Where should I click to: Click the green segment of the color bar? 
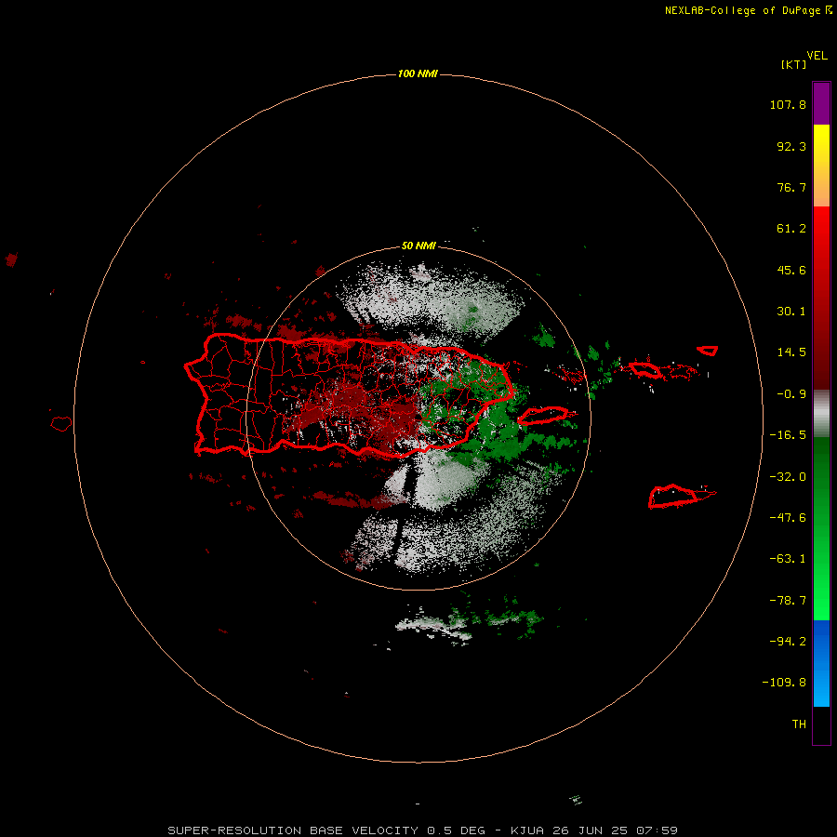(x=821, y=528)
